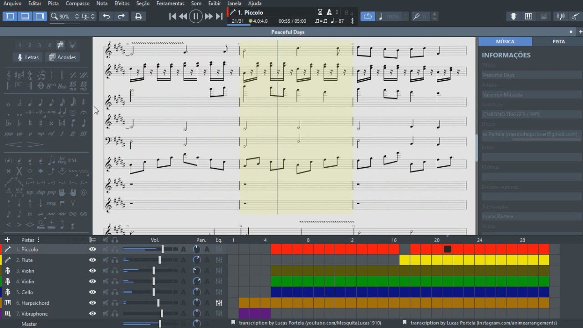583x328 pixels.
Task: Select the Cello track row
Action: tap(114, 292)
